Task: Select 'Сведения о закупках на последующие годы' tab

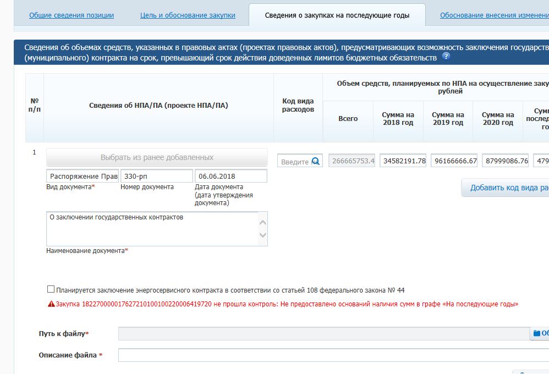Action: [337, 15]
